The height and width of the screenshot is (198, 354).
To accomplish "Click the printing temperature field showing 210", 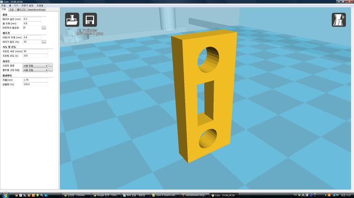I will (x=35, y=55).
